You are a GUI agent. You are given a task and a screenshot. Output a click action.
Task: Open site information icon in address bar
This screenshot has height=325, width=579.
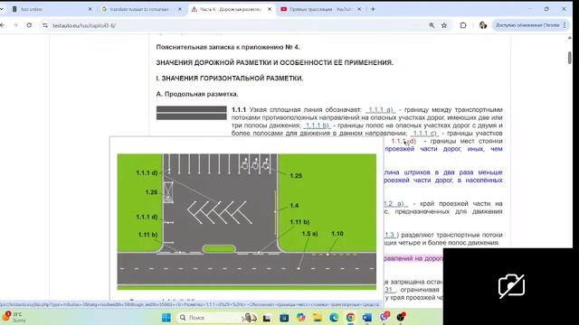[45, 25]
